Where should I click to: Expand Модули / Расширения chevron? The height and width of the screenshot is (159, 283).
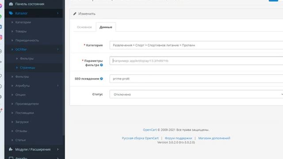click(58, 149)
